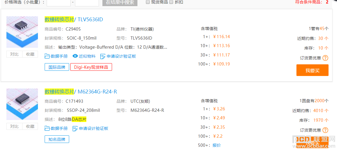
Task: Click the brand text TI(德州仪器)
Action: (142, 29)
